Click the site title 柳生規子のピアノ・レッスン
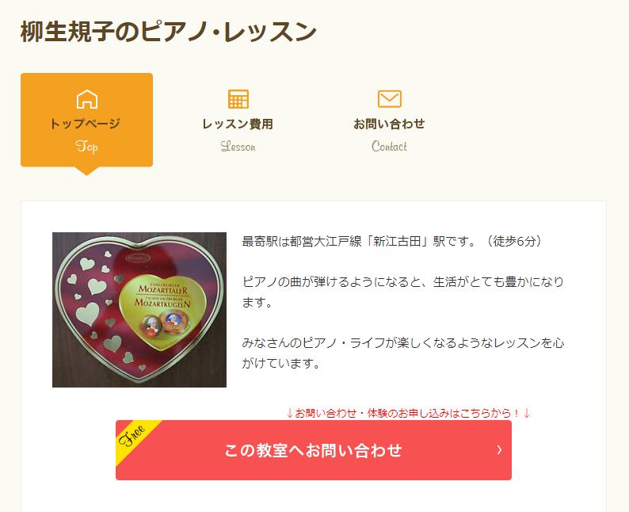629x512 pixels. (x=169, y=32)
